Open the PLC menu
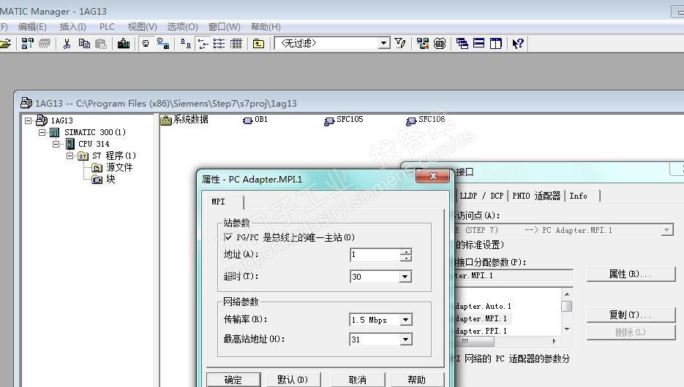Image resolution: width=684 pixels, height=387 pixels. (108, 27)
